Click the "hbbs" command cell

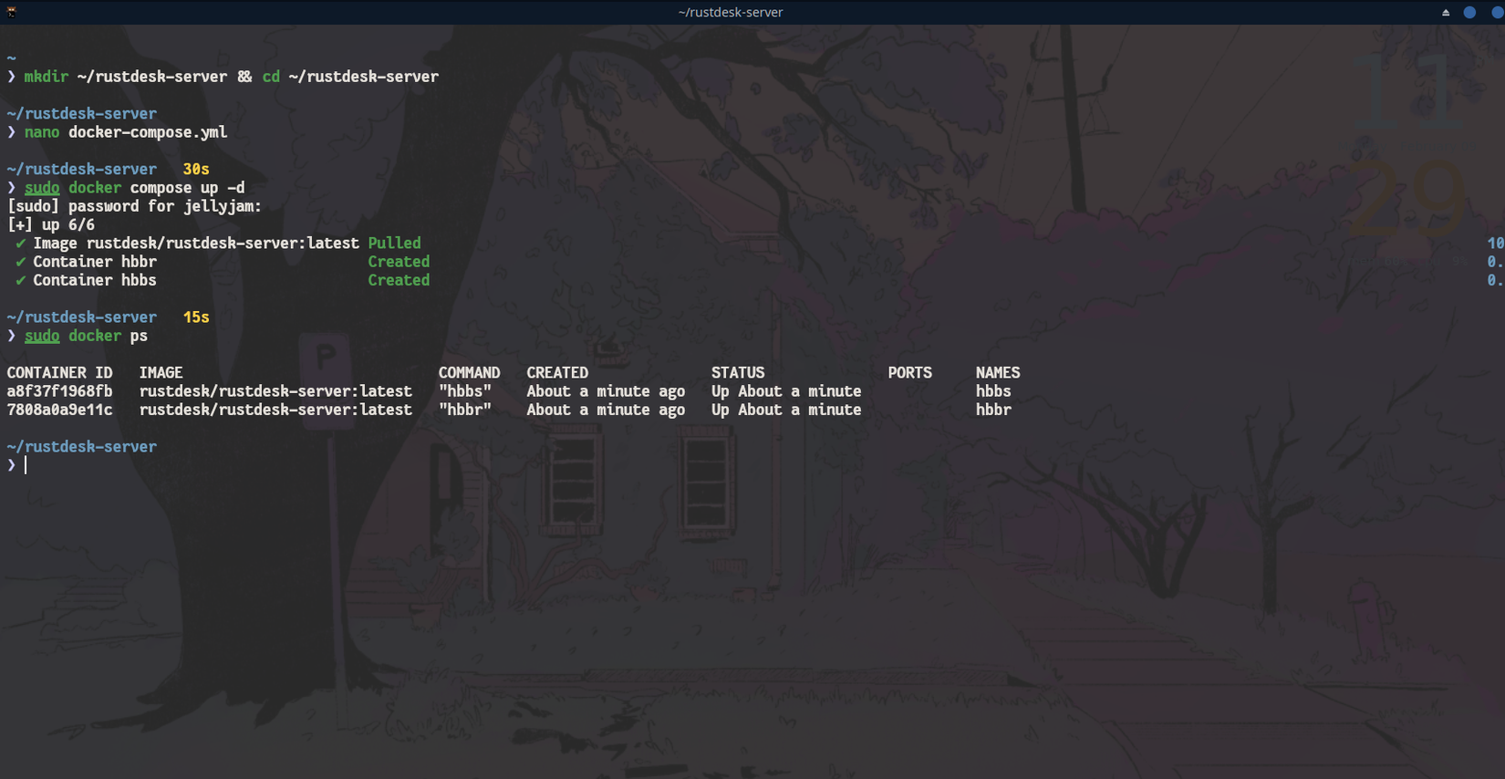pyautogui.click(x=465, y=391)
